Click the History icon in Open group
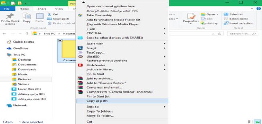The width and height of the screenshot is (262, 124). point(203,23)
